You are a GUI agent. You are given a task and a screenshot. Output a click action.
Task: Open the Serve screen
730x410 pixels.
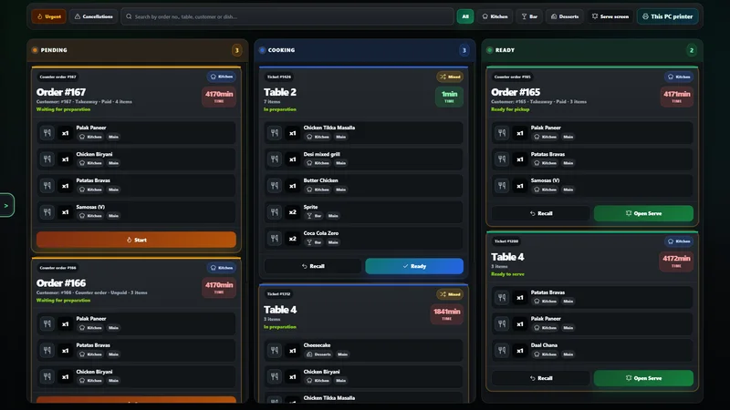(610, 16)
